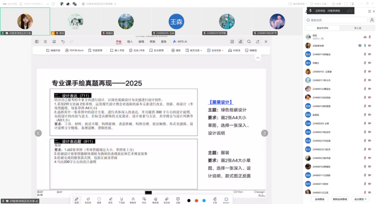This screenshot has height=204, width=377.
Task: Click the 全体静音 mute all button
Action: tap(319, 199)
